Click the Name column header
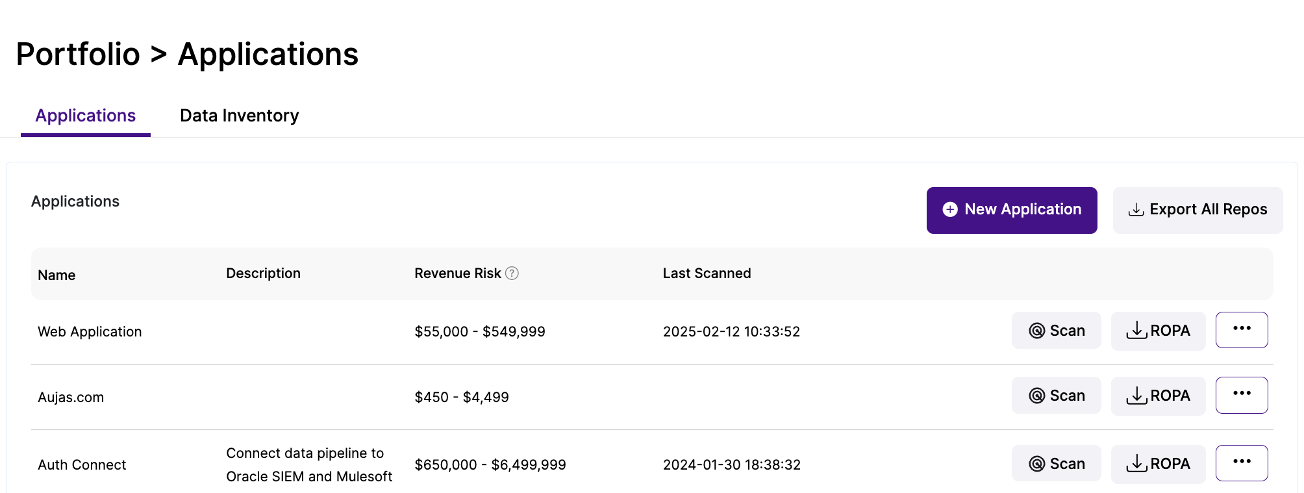Viewport: 1304px width, 493px height. [x=56, y=275]
